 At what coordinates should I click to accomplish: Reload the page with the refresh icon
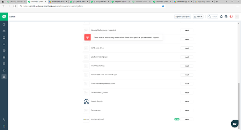pyautogui.click(x=14, y=6)
